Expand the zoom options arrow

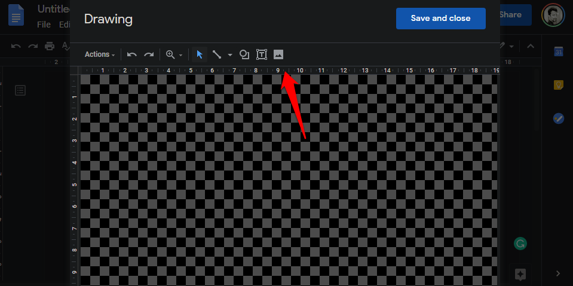click(180, 55)
